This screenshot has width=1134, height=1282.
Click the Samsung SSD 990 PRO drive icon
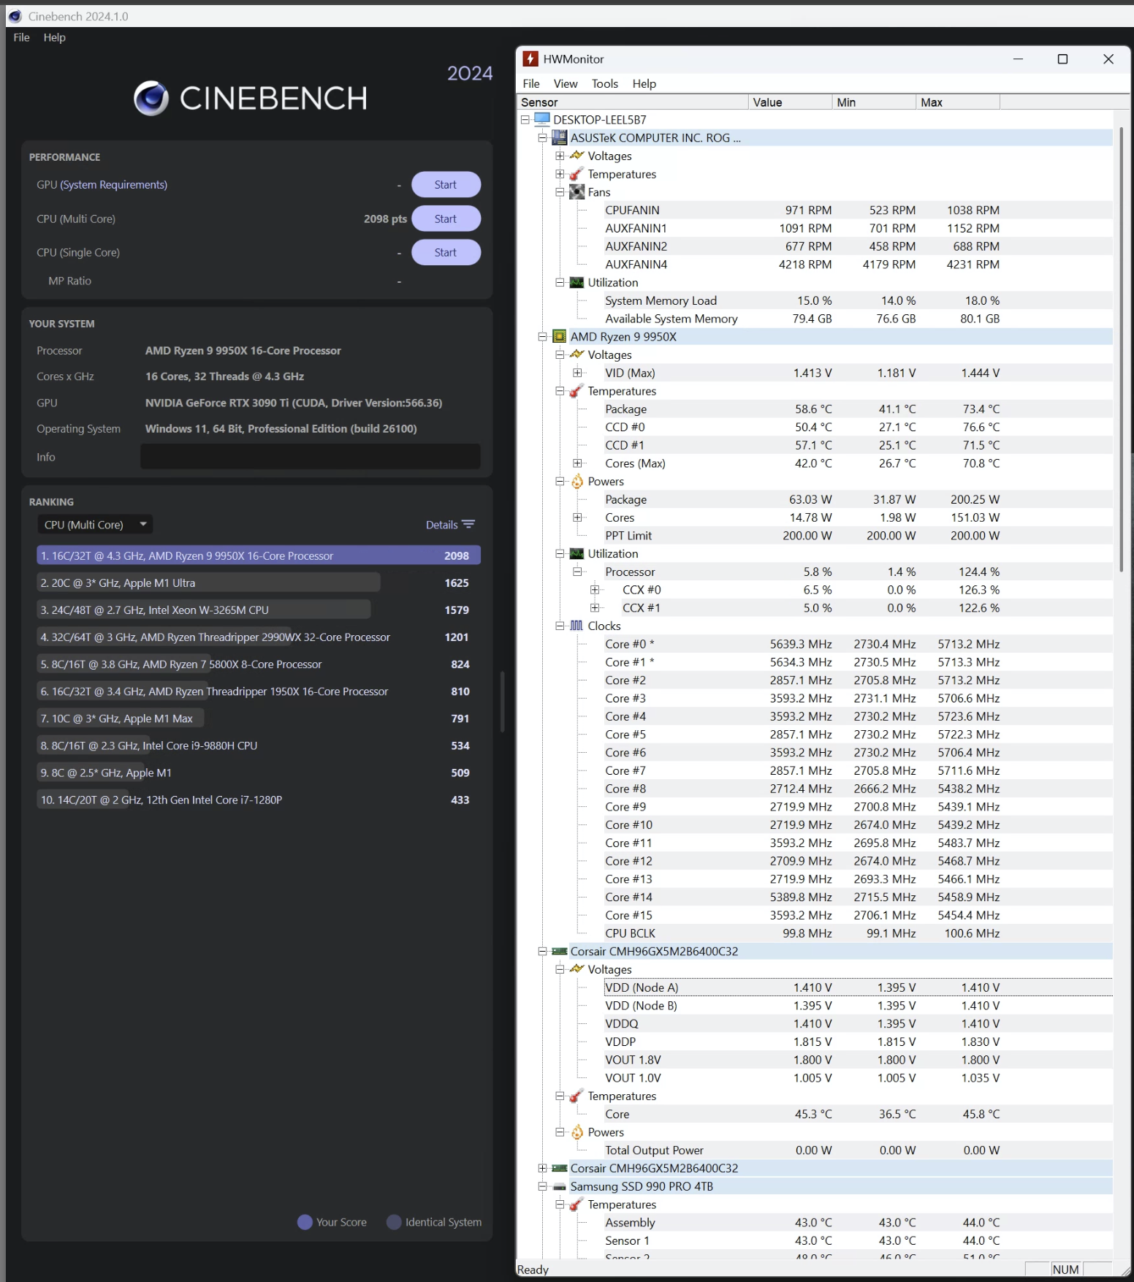(559, 1186)
